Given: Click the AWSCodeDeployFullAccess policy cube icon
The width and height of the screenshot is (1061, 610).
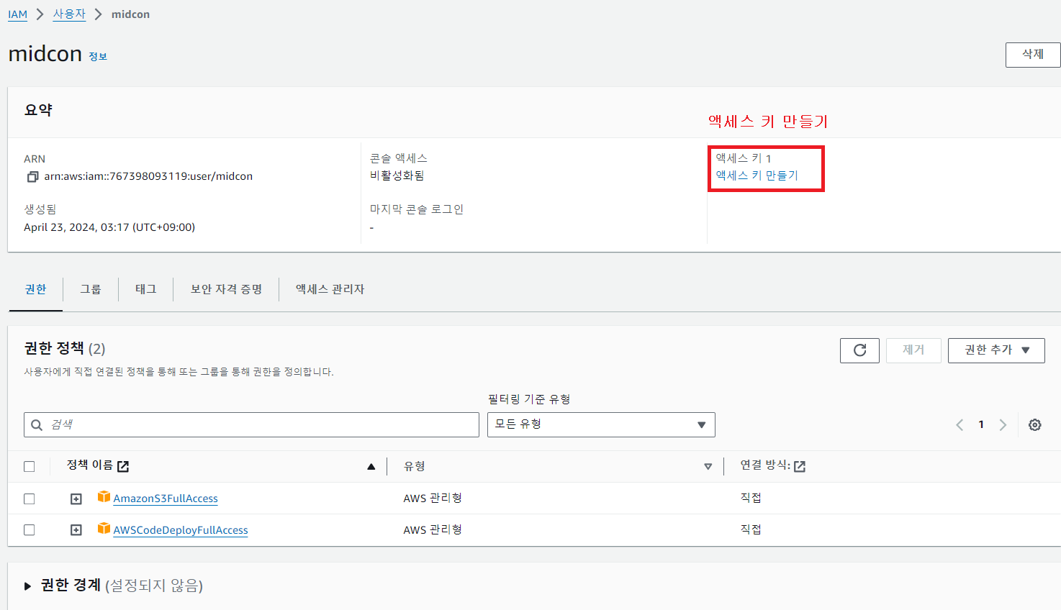Looking at the screenshot, I should pos(104,529).
